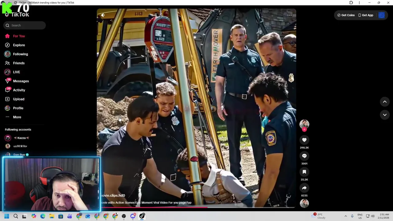The height and width of the screenshot is (221, 393).
Task: Open the Upload page
Action: click(14, 99)
